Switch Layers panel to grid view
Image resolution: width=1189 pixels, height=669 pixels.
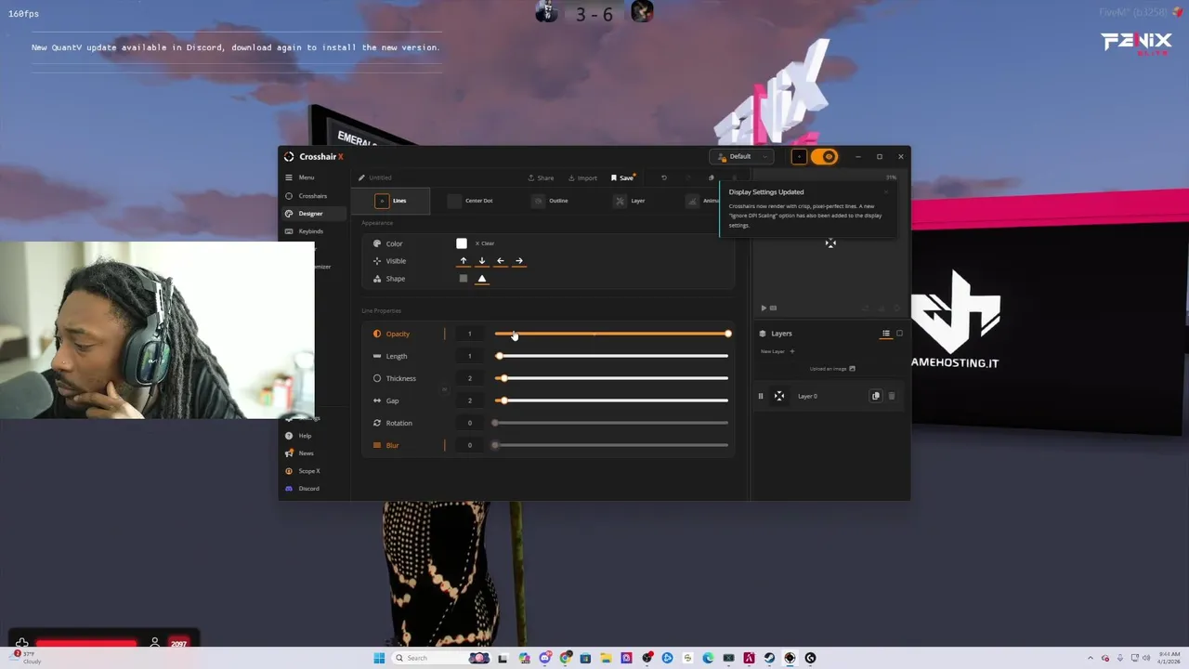tap(899, 334)
